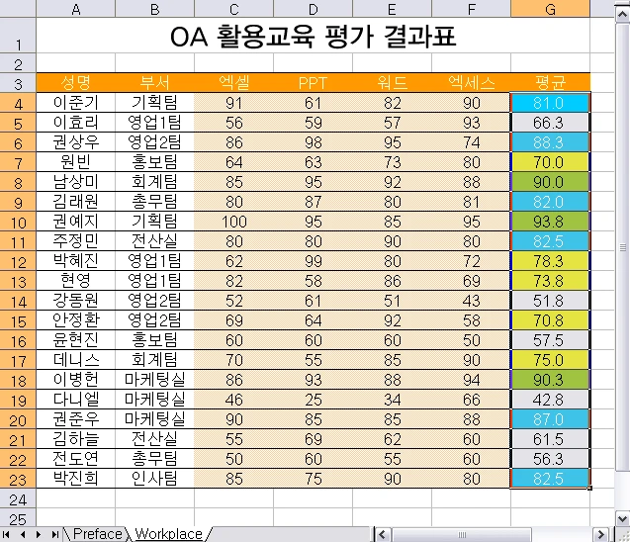Screen dimensions: 630x542
Task: Select row 1 header
Action: tap(18, 35)
